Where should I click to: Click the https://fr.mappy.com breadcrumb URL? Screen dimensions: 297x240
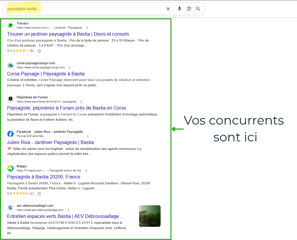tap(49, 171)
